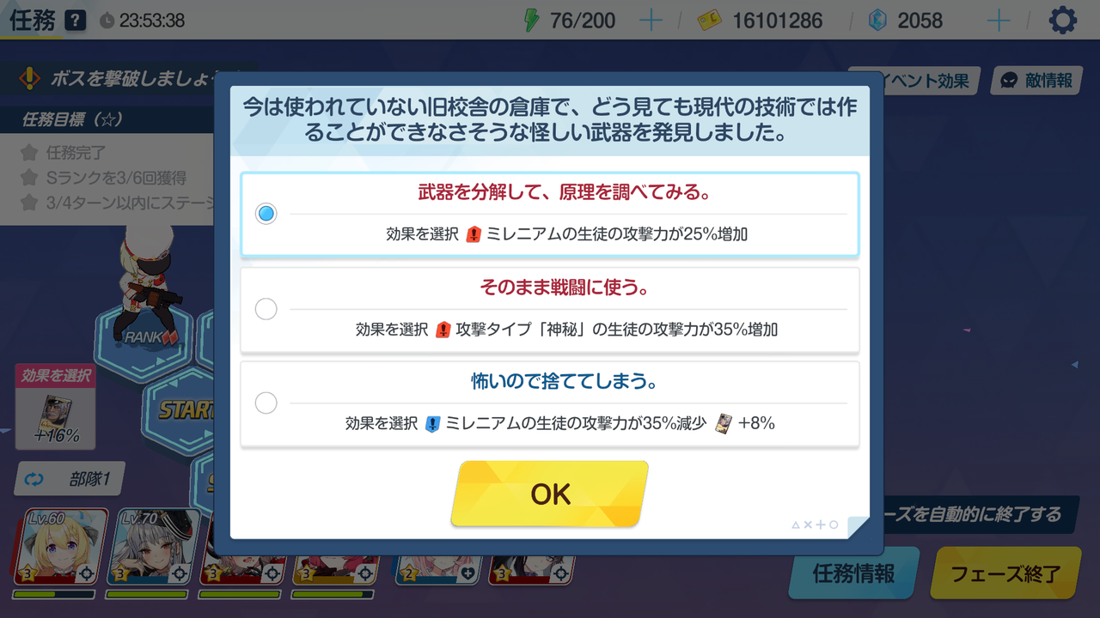
Task: Tap the plus icon beside 76/200 stamina
Action: coord(651,21)
